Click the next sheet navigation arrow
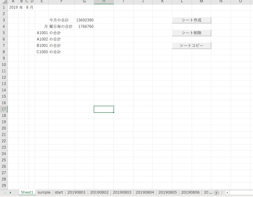253x197 pixels. point(10,192)
